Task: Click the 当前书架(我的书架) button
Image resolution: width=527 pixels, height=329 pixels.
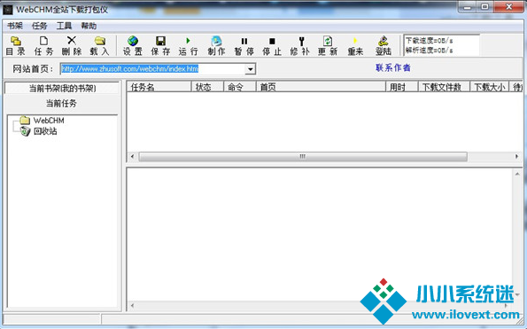Action: [62, 88]
